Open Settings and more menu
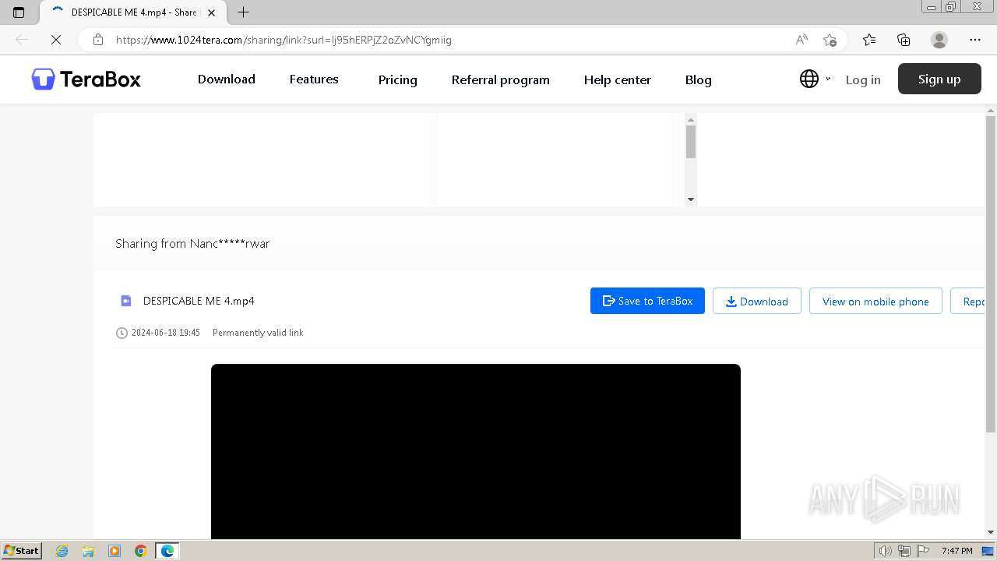The image size is (997, 561). coord(975,40)
